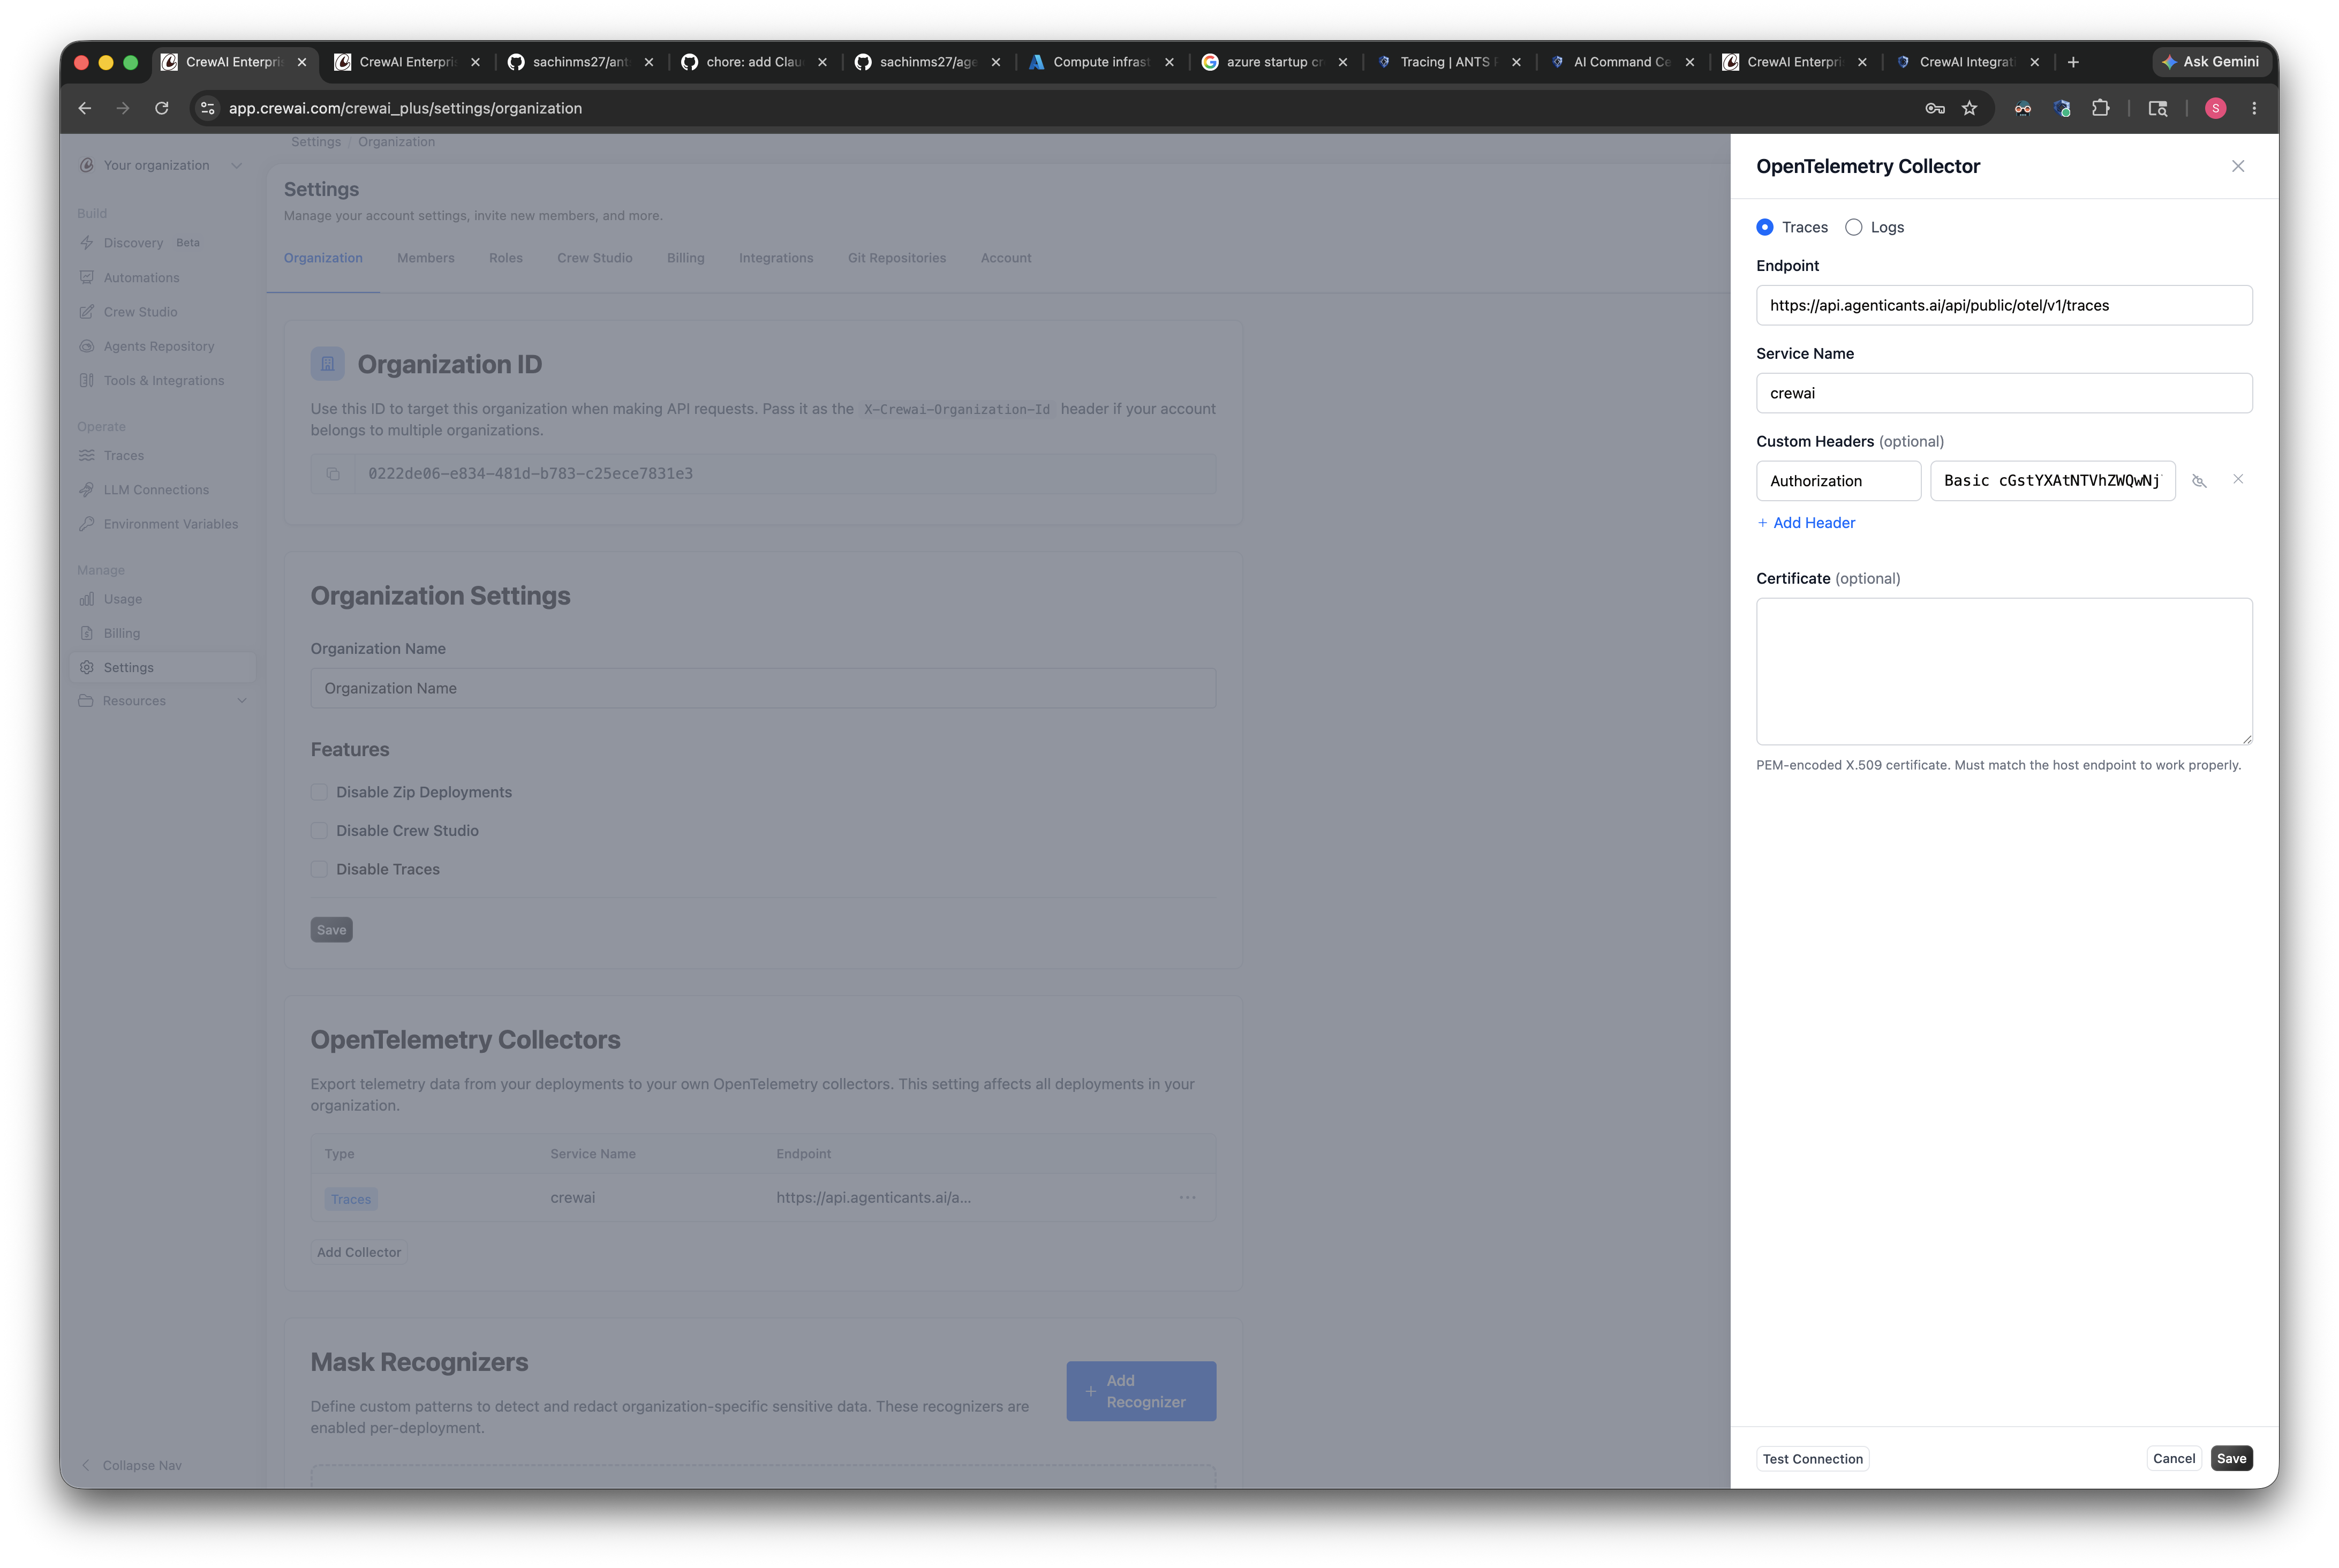Bookmark this page with the star

[x=1969, y=108]
